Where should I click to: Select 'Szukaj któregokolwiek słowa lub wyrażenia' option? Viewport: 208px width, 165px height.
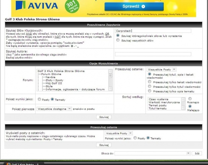click(x=118, y=36)
